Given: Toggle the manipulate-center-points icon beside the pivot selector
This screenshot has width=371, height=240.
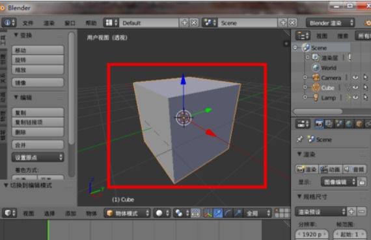Looking at the screenshot, I should [x=195, y=213].
